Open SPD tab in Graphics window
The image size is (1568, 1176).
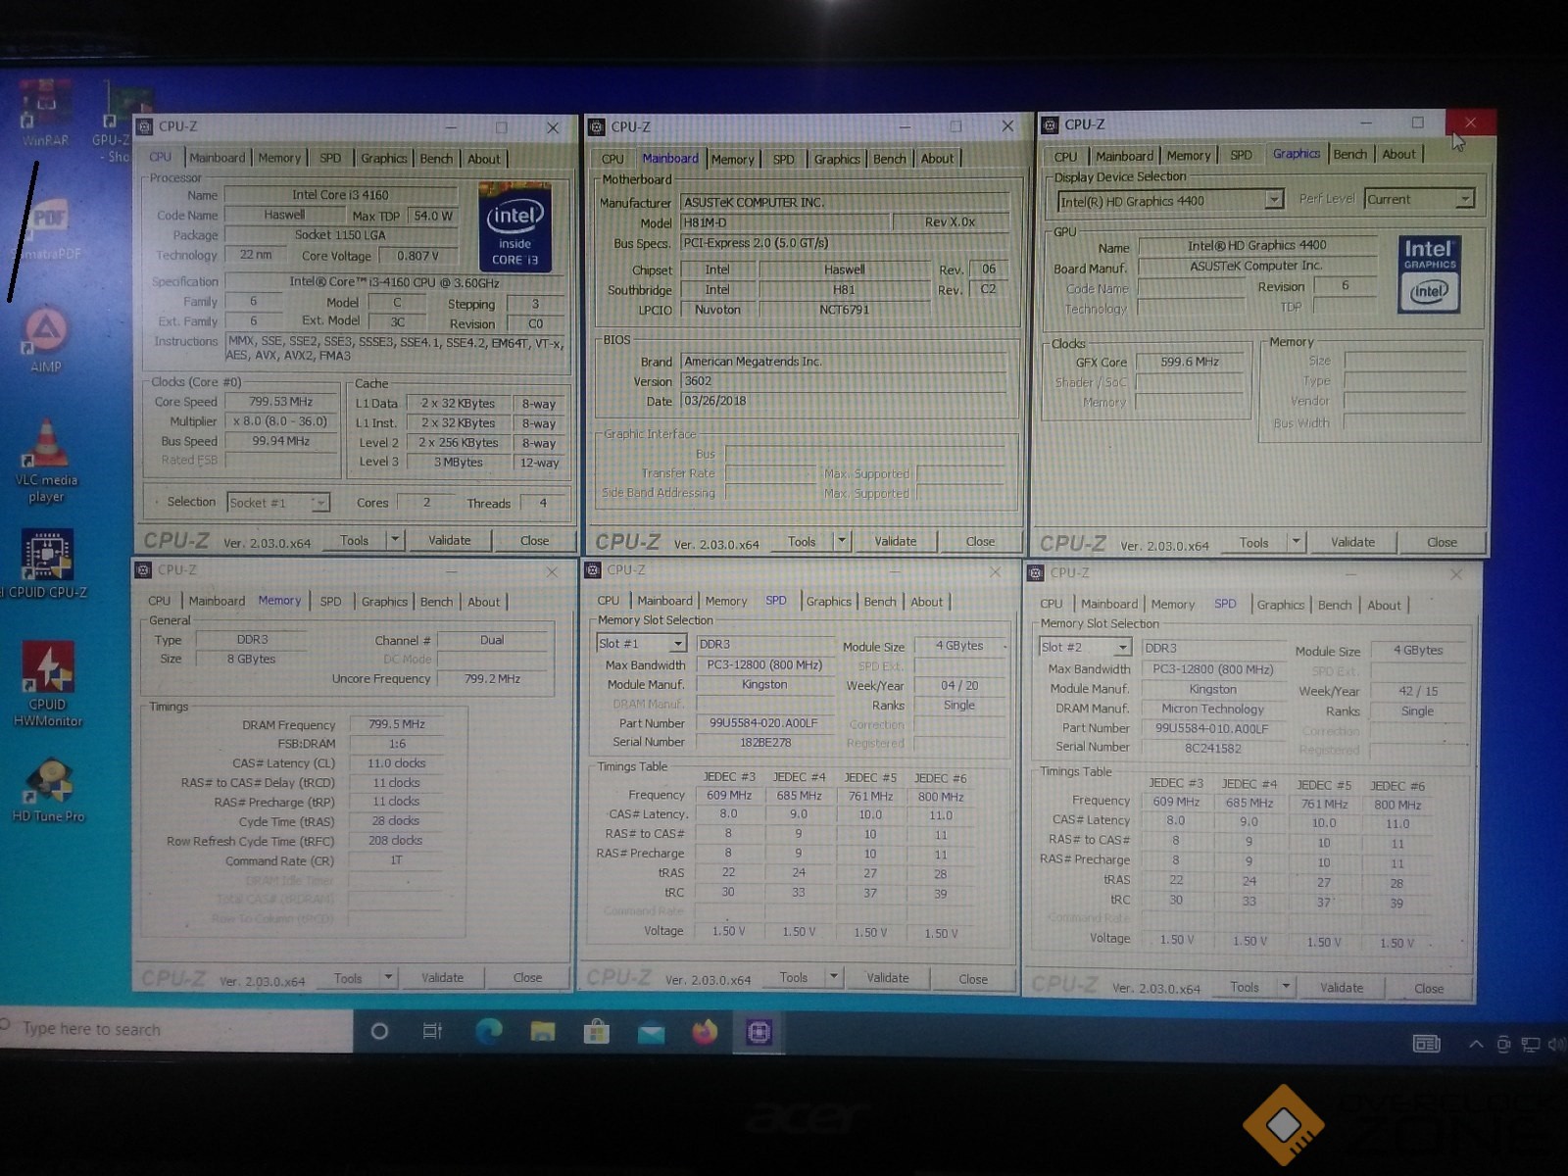(x=1241, y=155)
